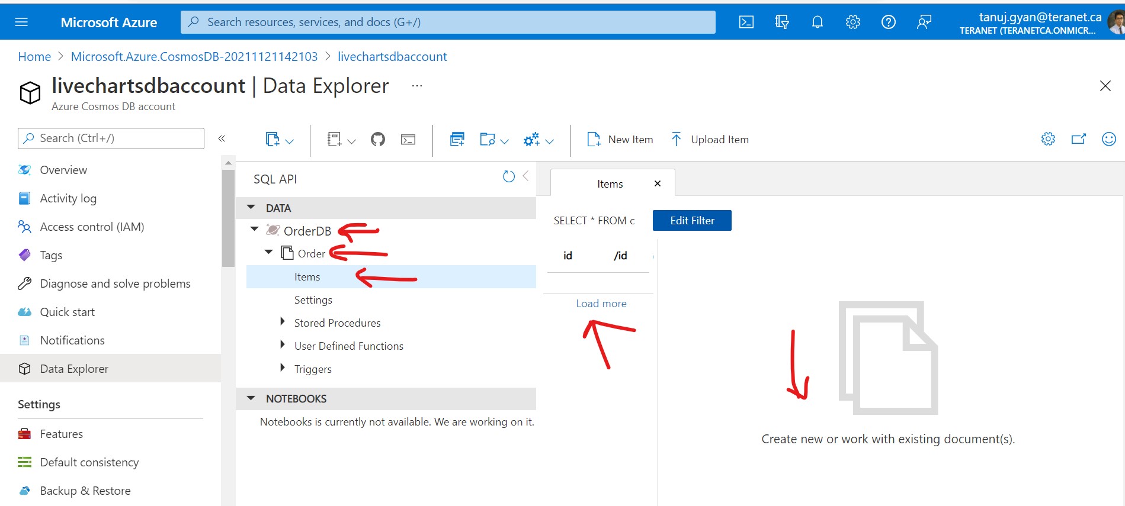Open livechartsdbaccount breadcrumb link
This screenshot has width=1125, height=506.
[x=392, y=57]
